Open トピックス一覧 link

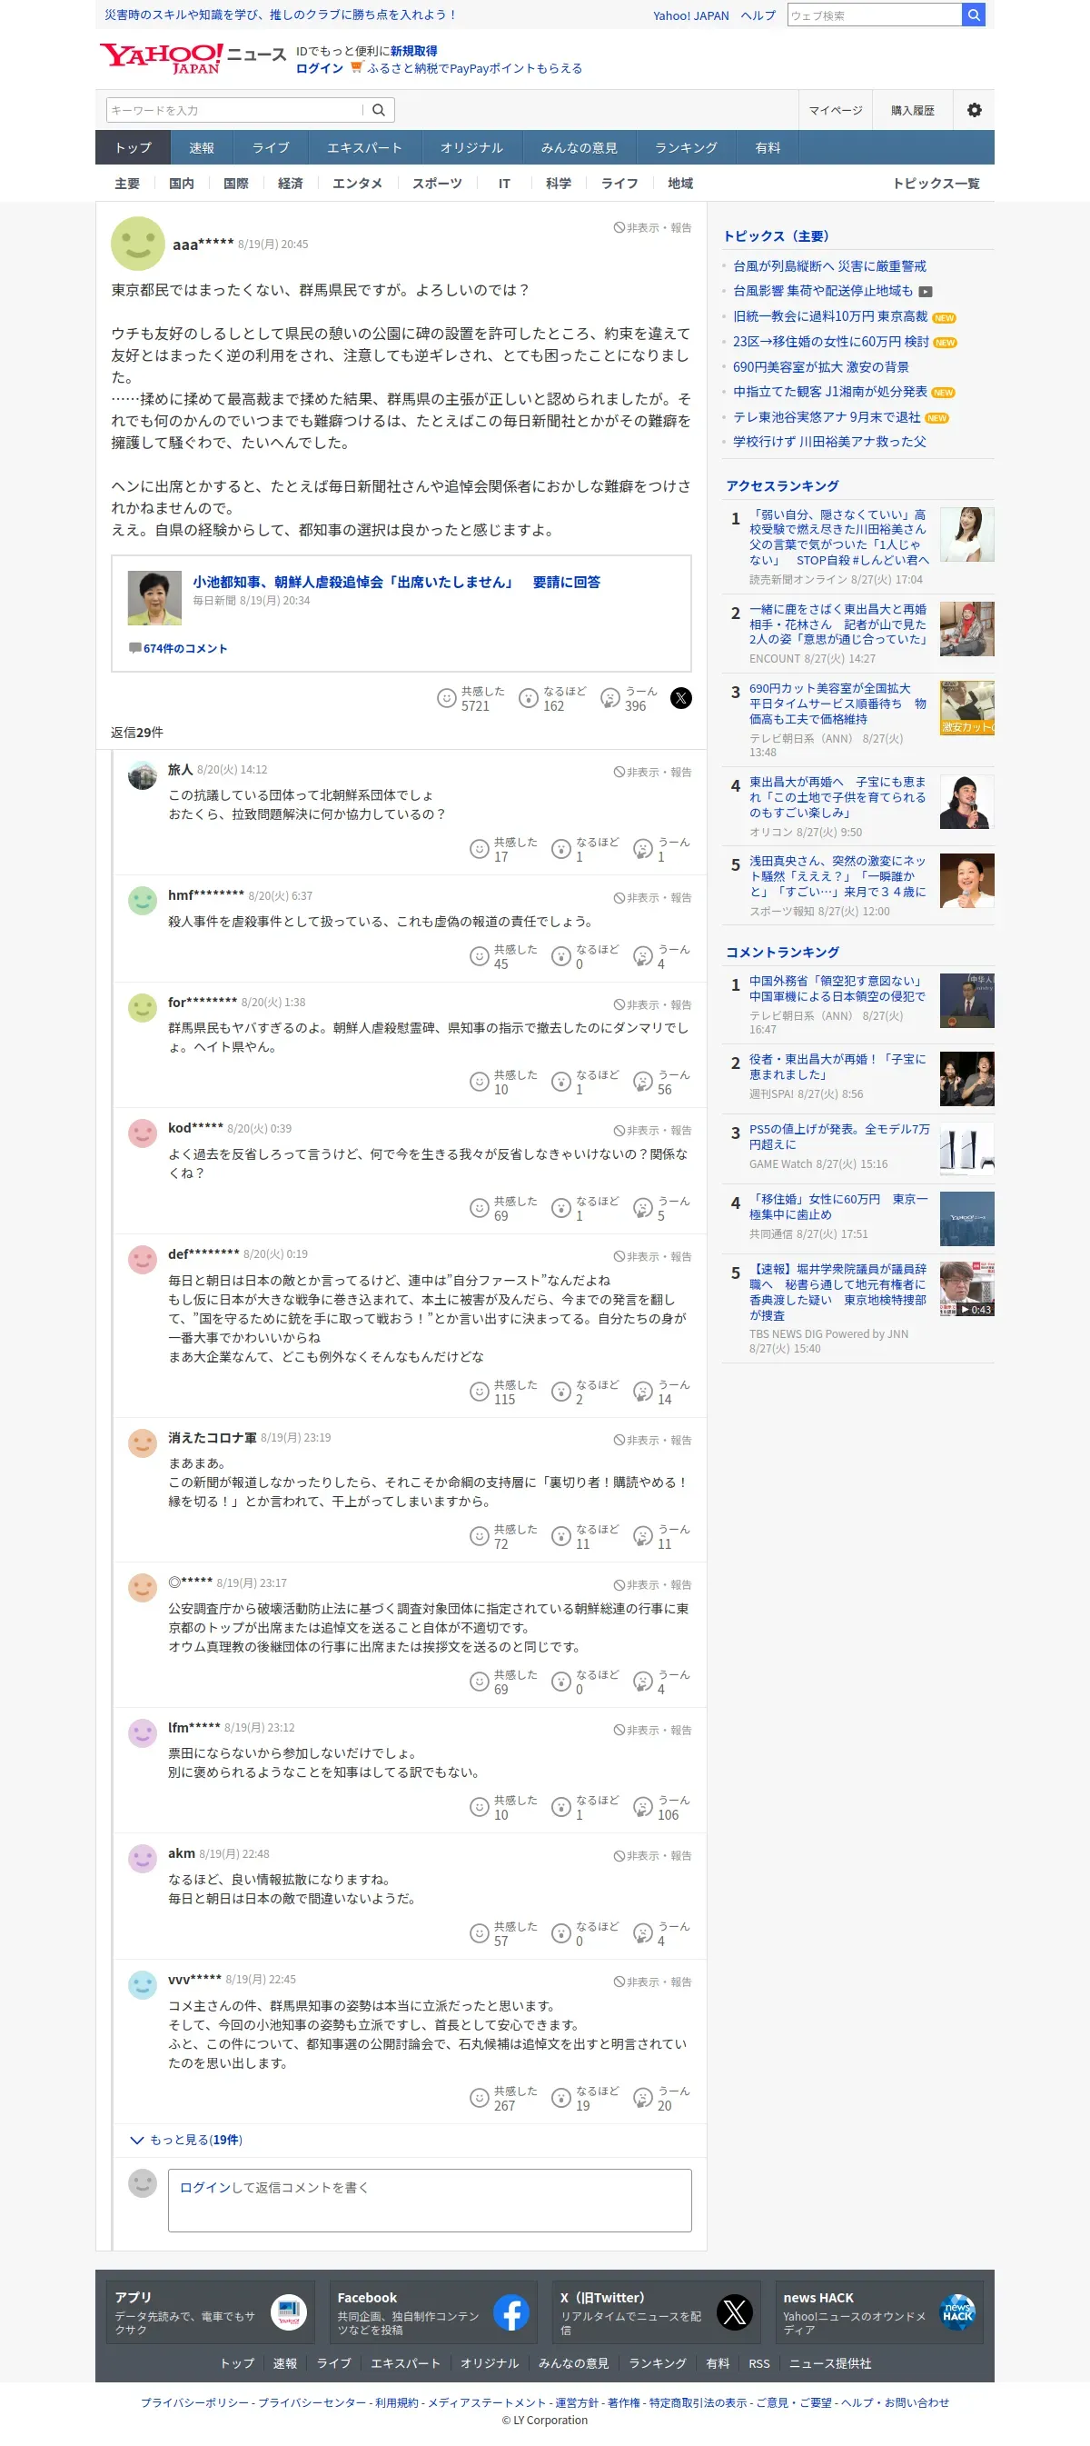coord(936,184)
